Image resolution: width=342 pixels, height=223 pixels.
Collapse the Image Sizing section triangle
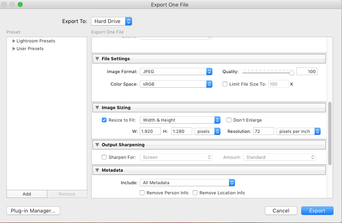[x=97, y=107]
